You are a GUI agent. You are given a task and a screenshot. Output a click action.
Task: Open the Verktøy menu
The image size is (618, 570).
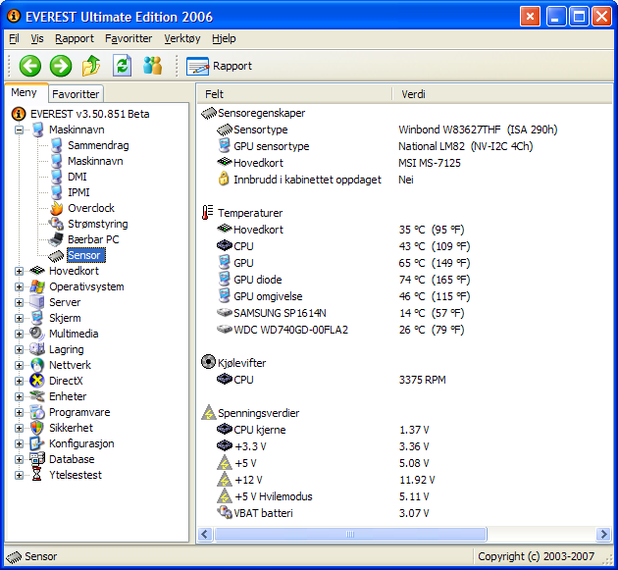point(182,38)
